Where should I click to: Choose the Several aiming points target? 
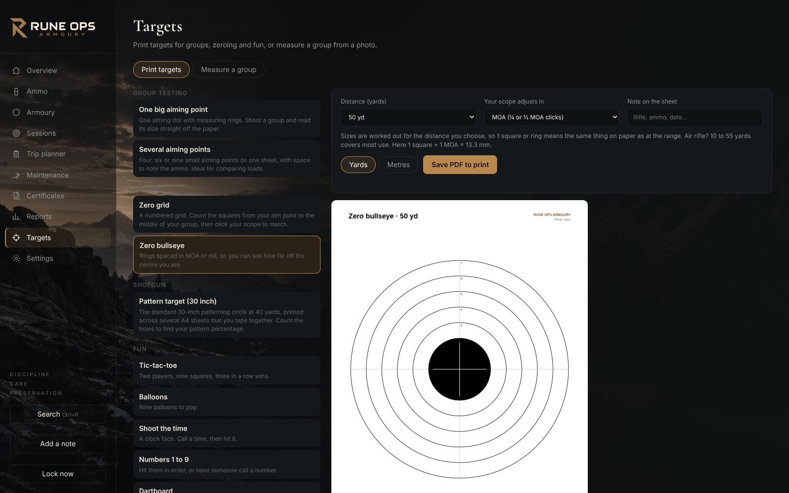227,159
